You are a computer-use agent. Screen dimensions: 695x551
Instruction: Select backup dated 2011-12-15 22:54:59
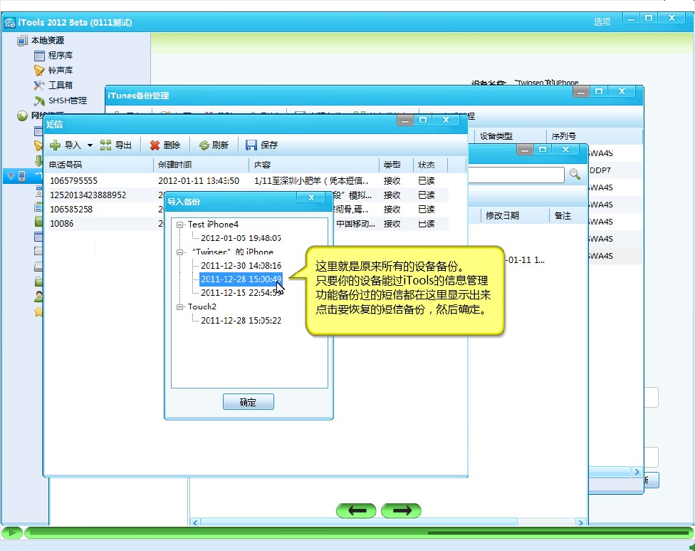point(241,292)
